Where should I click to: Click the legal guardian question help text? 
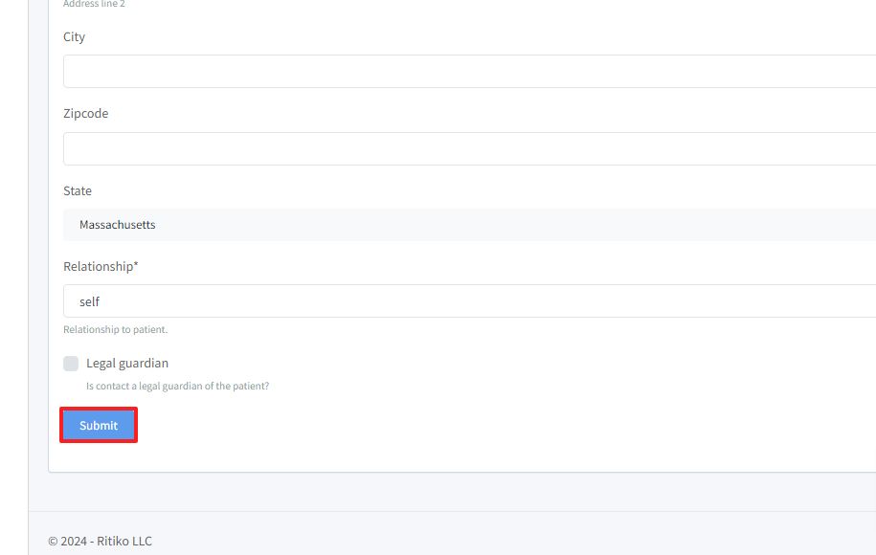[x=177, y=387]
